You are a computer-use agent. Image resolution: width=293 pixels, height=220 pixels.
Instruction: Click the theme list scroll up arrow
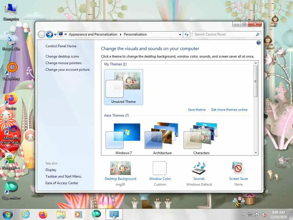256,63
